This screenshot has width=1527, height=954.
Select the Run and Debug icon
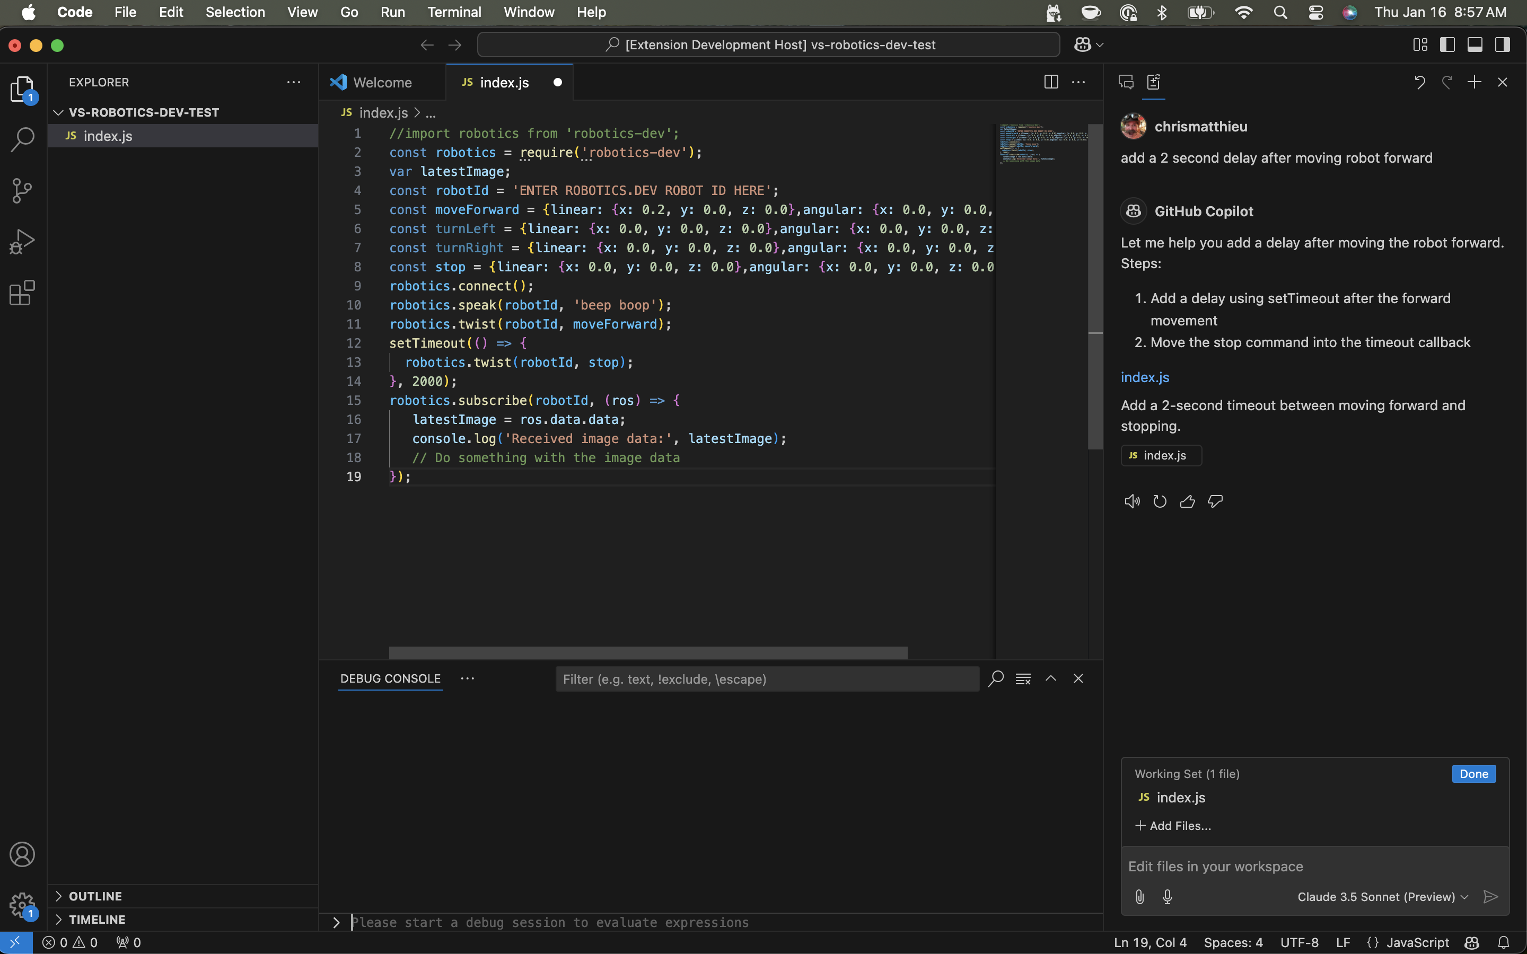click(x=23, y=241)
